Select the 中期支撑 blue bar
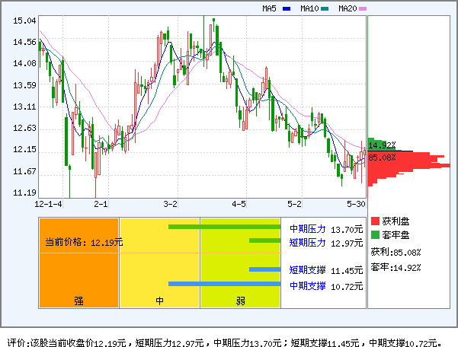This screenshot has height=347, width=458. click(224, 284)
